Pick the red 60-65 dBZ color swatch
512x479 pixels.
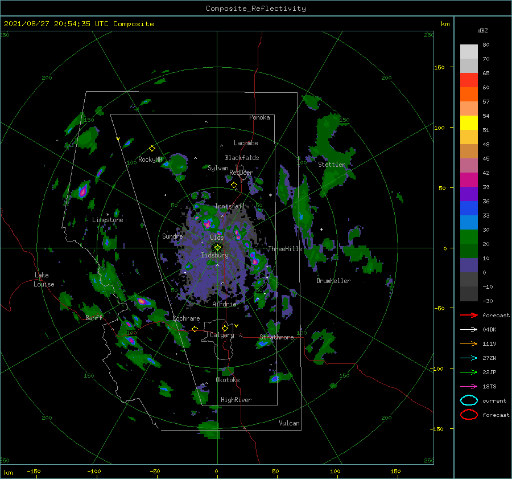pyautogui.click(x=469, y=80)
